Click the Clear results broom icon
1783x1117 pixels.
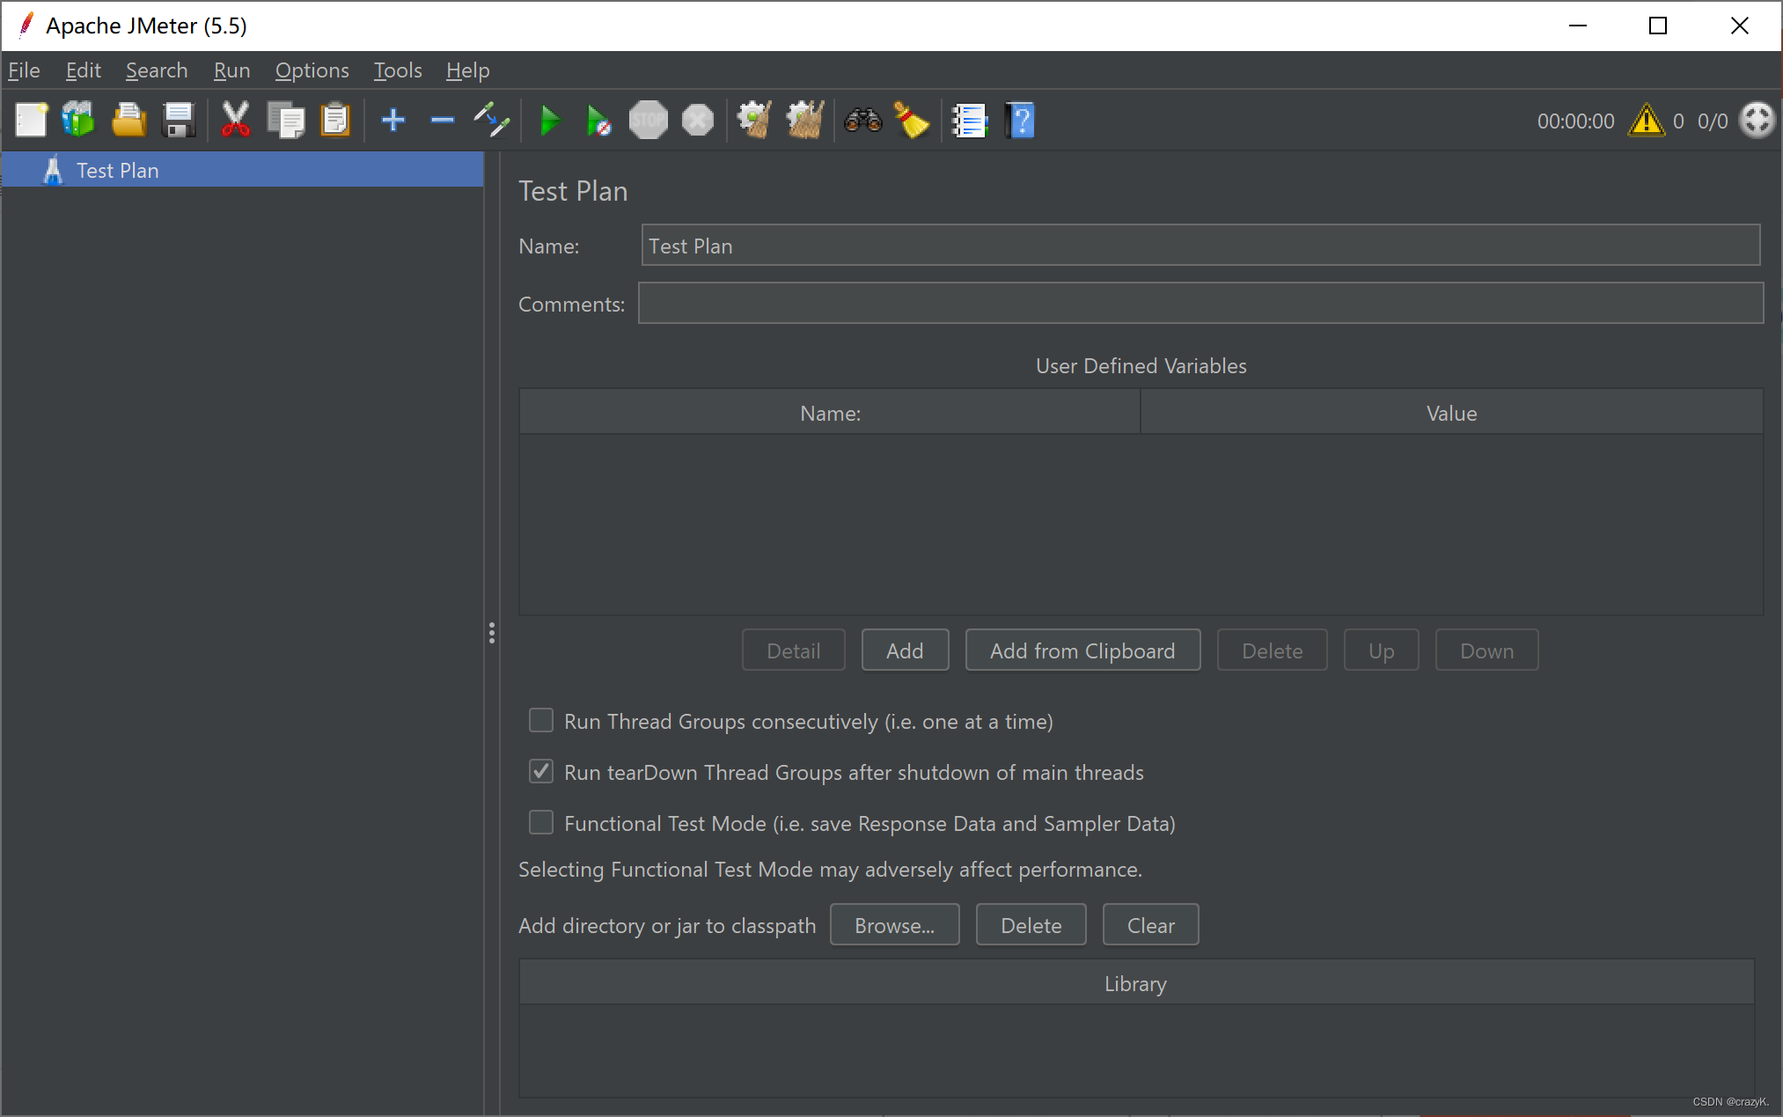(755, 121)
